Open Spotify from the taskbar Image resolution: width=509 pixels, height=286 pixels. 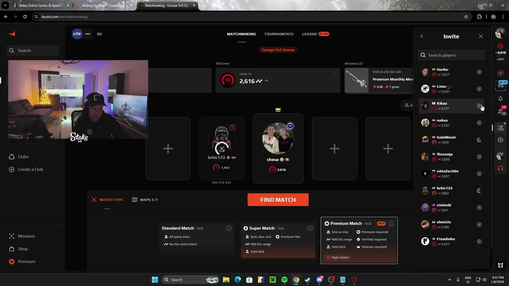[284, 280]
